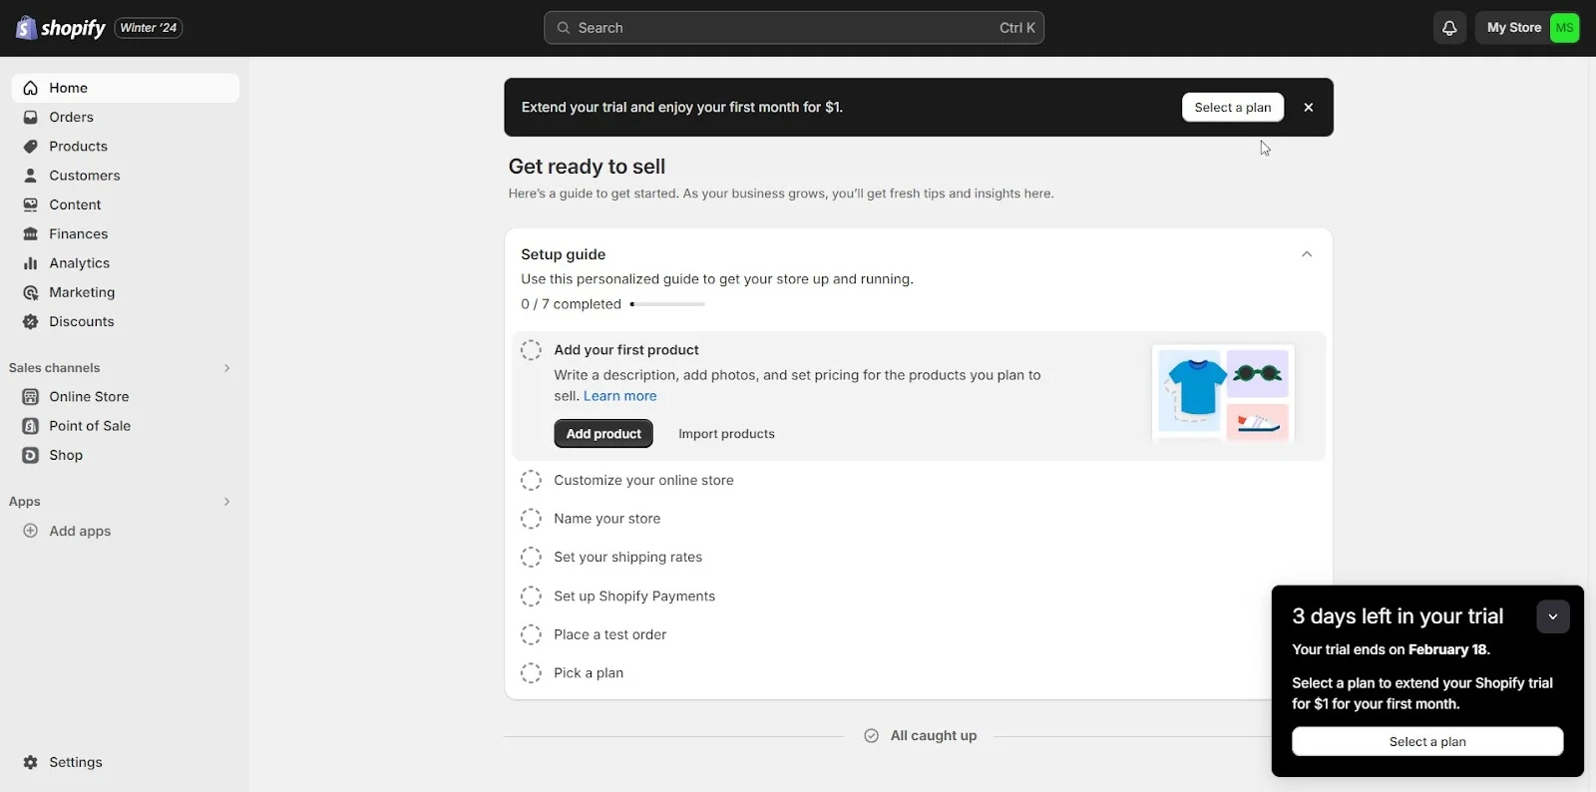Image resolution: width=1596 pixels, height=792 pixels.
Task: Open the Point of Sale channel icon
Action: coord(30,426)
